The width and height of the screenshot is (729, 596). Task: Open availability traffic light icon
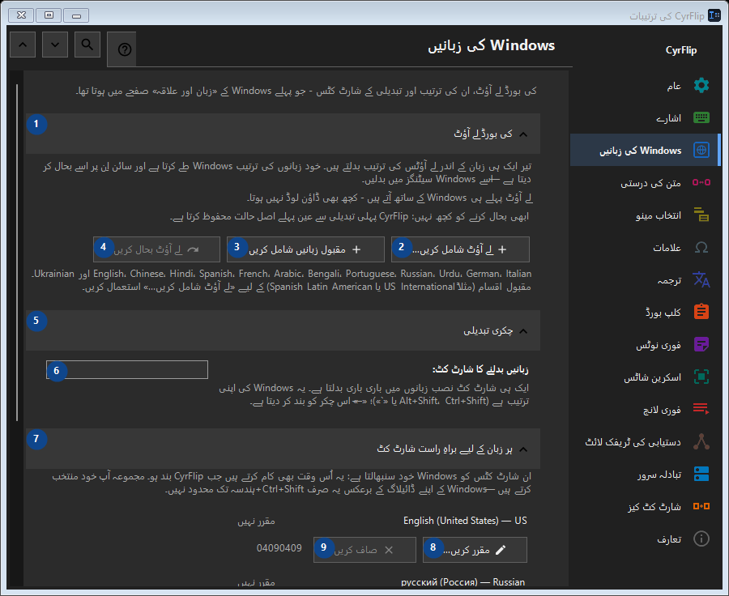[701, 441]
